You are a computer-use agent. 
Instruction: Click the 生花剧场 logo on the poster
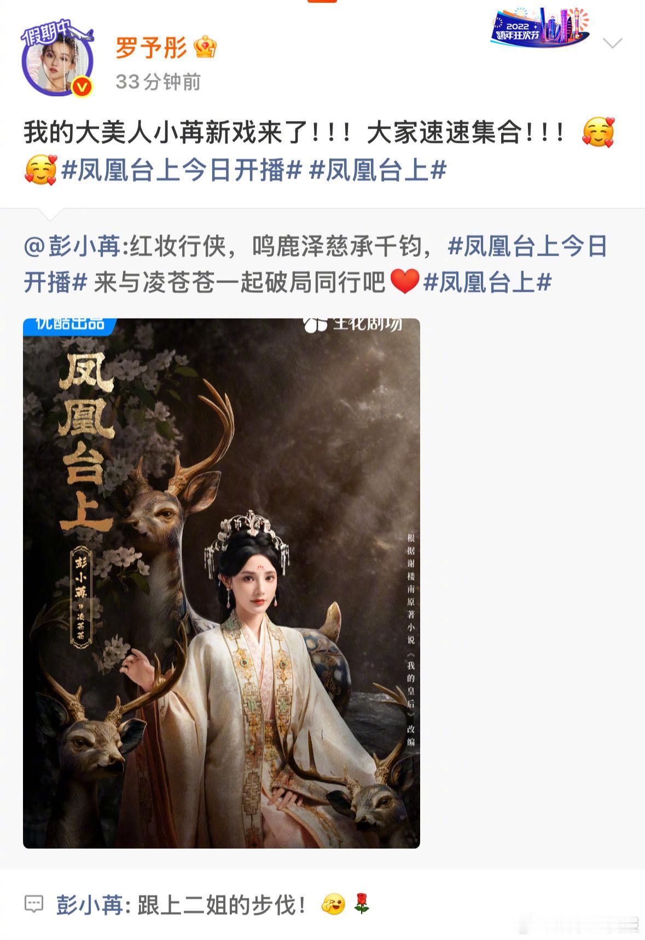pyautogui.click(x=353, y=325)
